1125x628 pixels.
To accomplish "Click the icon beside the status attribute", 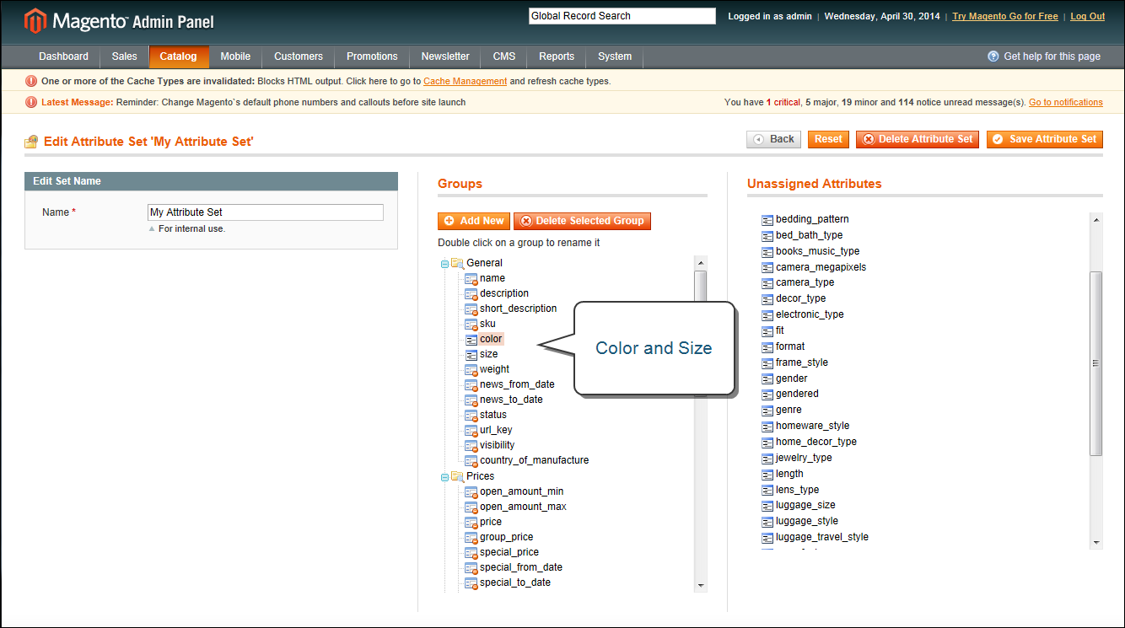I will (471, 415).
